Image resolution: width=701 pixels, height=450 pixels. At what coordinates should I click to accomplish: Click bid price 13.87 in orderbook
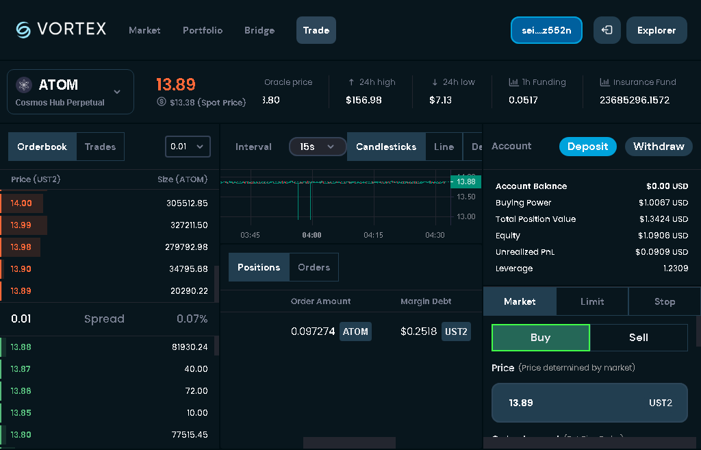click(x=21, y=369)
